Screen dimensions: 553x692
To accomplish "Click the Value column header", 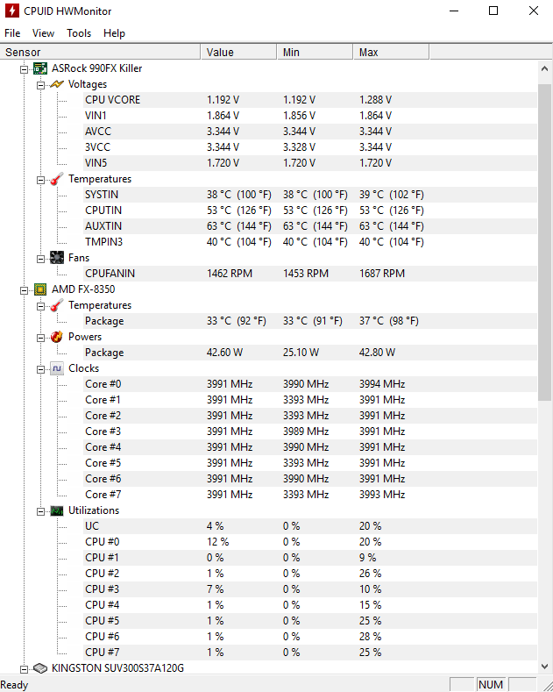I will point(238,52).
